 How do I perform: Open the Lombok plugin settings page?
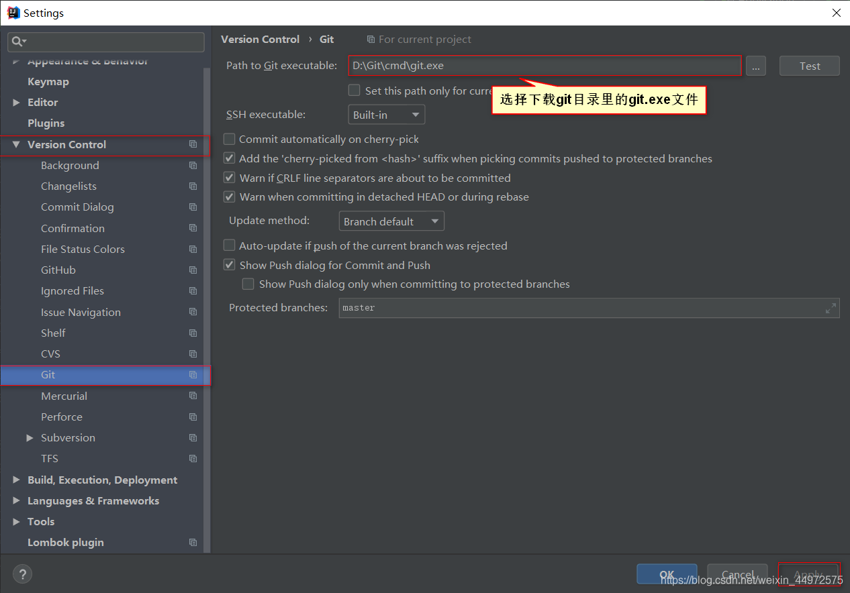click(66, 542)
